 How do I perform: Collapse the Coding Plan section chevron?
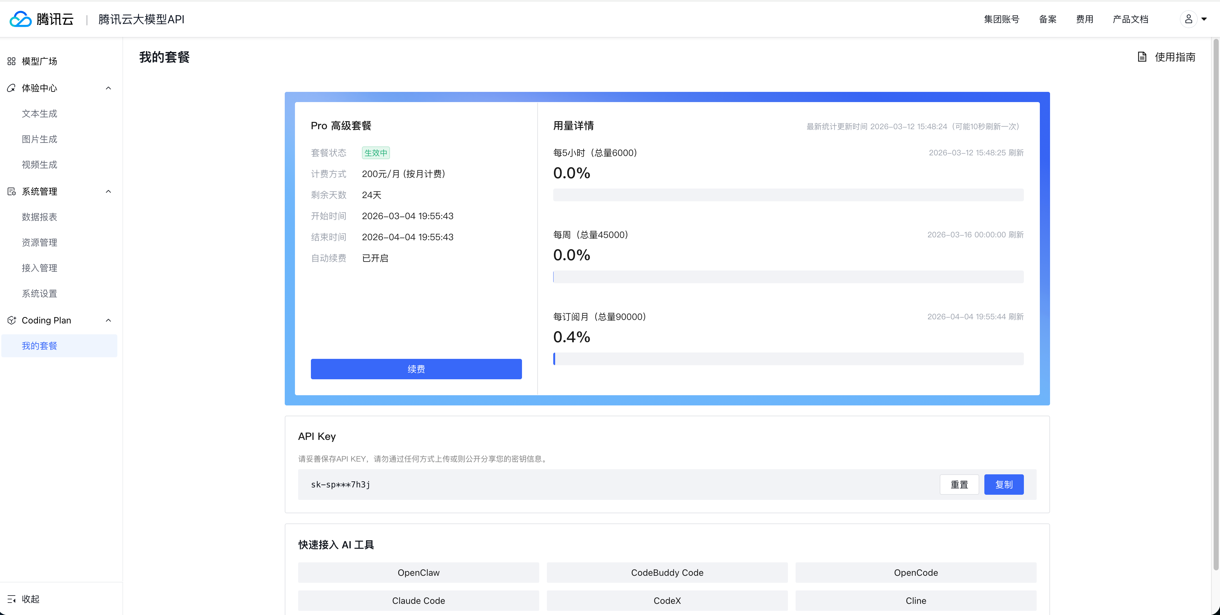(x=108, y=320)
